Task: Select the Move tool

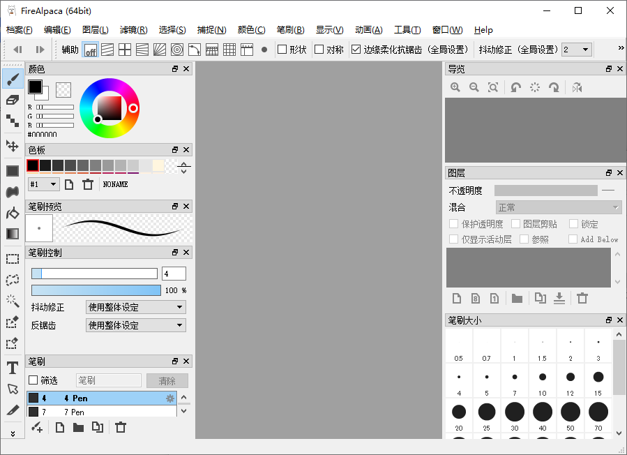Action: point(13,146)
